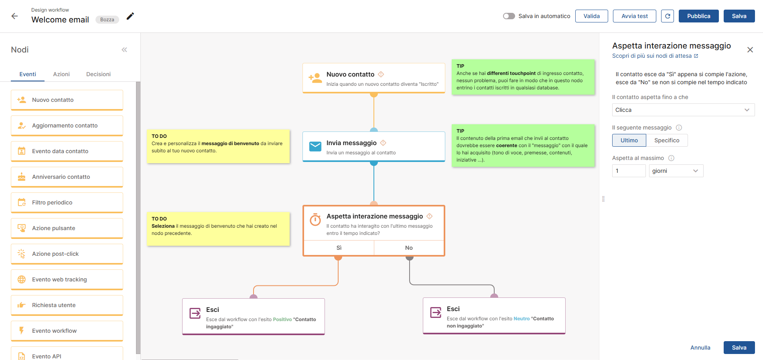763x360 pixels.
Task: Open the Decisioni tab
Action: tap(98, 74)
